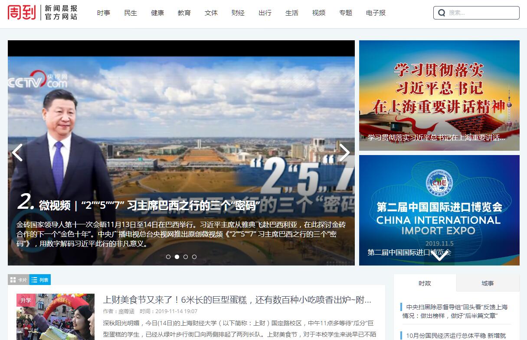Screen dimensions: 527x340
Task: Click the author text 作者：庞菁涵
Action: coord(119,311)
